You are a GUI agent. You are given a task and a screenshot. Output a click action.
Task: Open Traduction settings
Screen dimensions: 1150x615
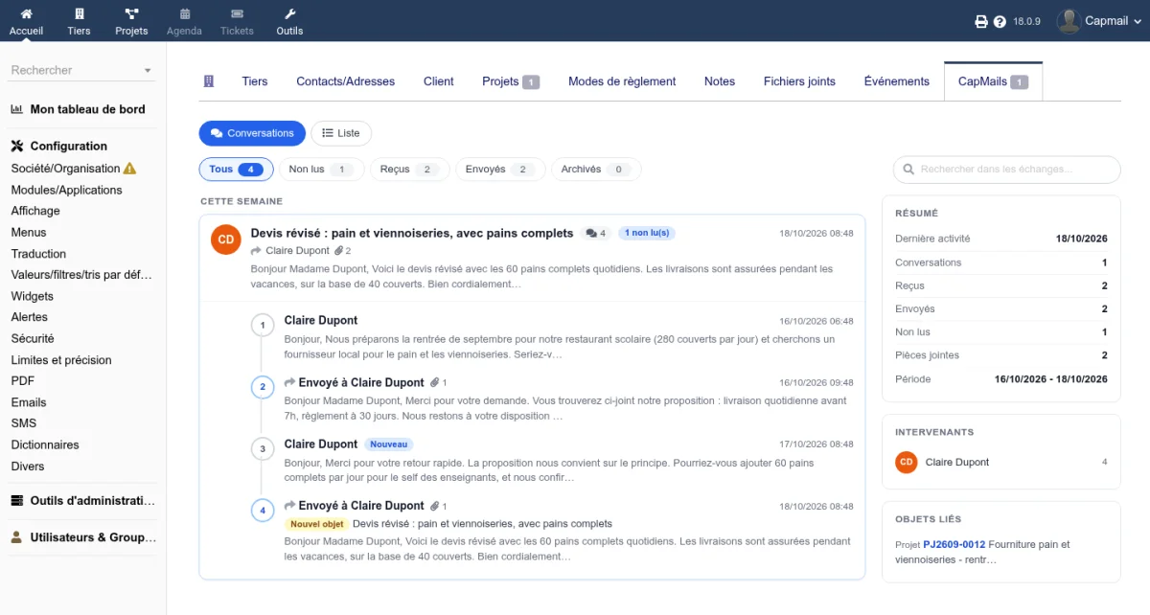pyautogui.click(x=38, y=254)
